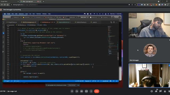Viewport: 170px width, 95px height.
Task: Click JavaScript language mode
Action: pyautogui.click(x=105, y=81)
